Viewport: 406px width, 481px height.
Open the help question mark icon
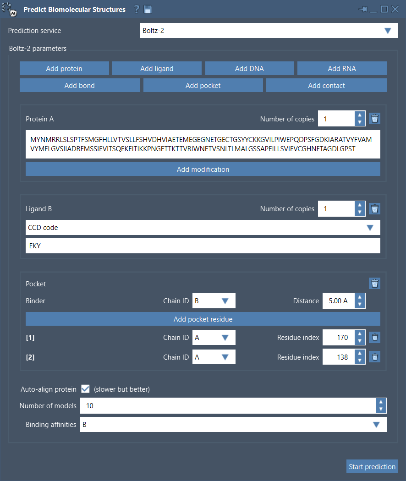[137, 9]
